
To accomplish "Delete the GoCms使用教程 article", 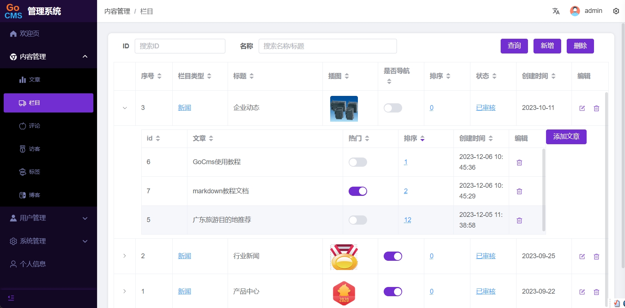I will click(519, 162).
